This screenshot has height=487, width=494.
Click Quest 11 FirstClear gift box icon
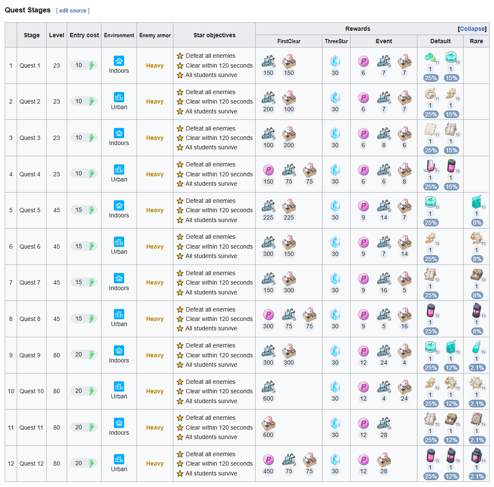(x=268, y=423)
